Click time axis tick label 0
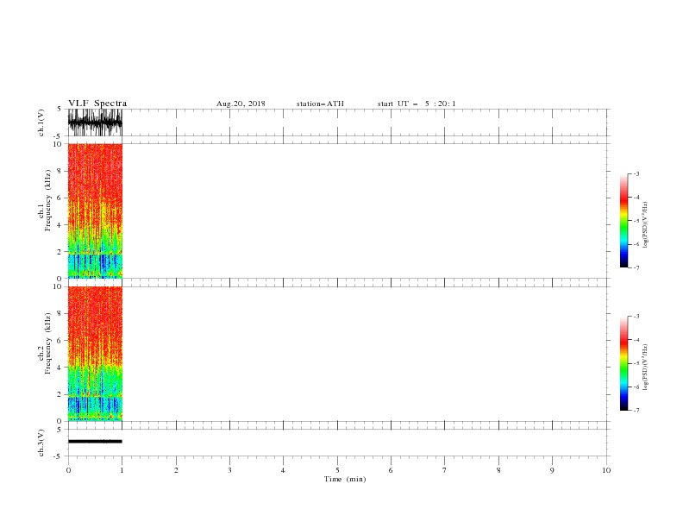The image size is (683, 528). [x=68, y=470]
